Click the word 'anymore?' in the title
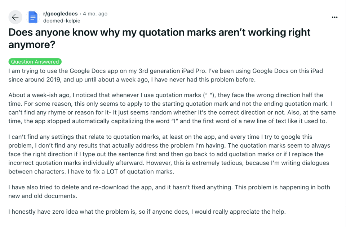The image size is (346, 227). pos(31,45)
